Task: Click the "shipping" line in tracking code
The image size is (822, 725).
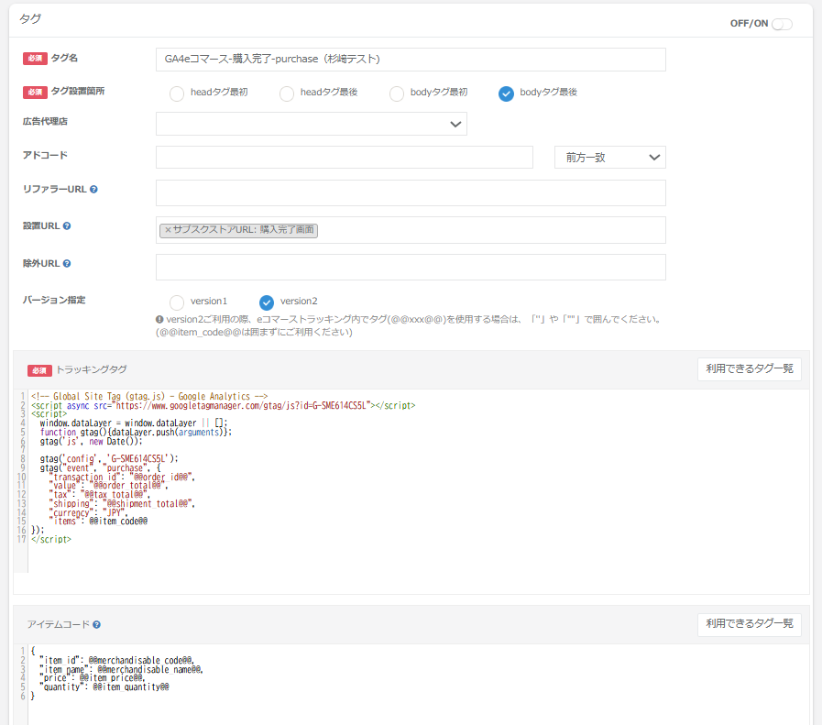Action: tap(122, 504)
